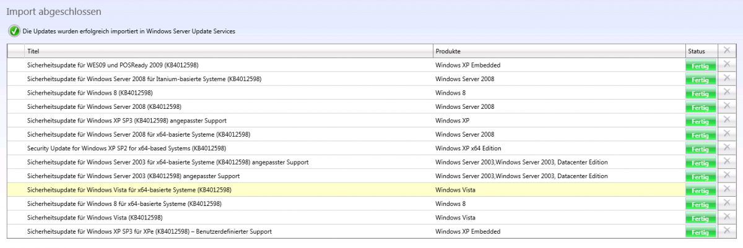Click Fertig status for XP SP2 x64-based update
This screenshot has width=743, height=248.
(x=700, y=149)
